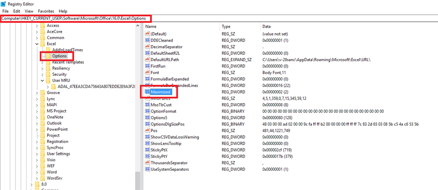Select the Security folder icon
This screenshot has height=190, width=438.
click(48, 74)
